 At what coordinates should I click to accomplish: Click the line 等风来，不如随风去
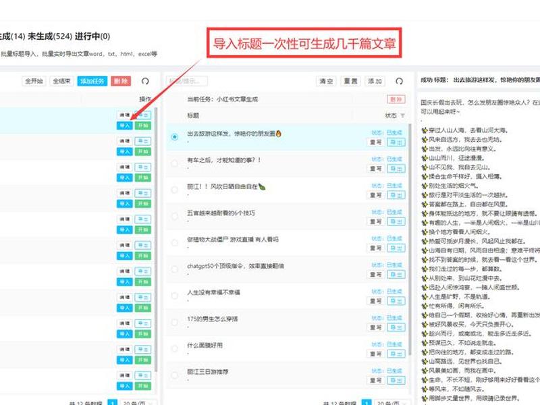[x=453, y=389]
